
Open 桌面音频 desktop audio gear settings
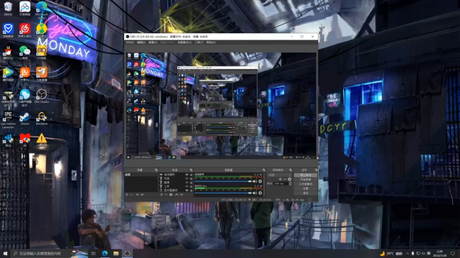[260, 181]
